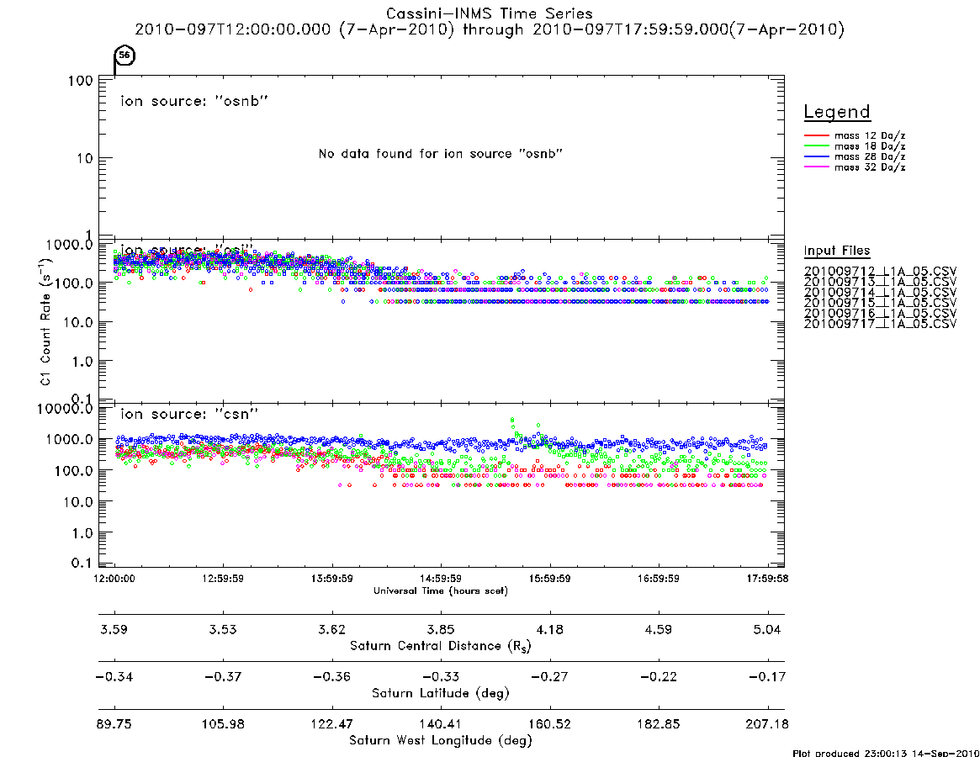
Task: Click the 'ion source: "osnb"' label
Action: 194,101
